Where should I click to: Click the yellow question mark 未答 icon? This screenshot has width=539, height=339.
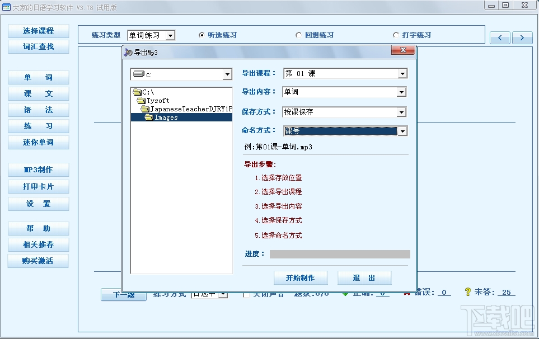tap(467, 292)
